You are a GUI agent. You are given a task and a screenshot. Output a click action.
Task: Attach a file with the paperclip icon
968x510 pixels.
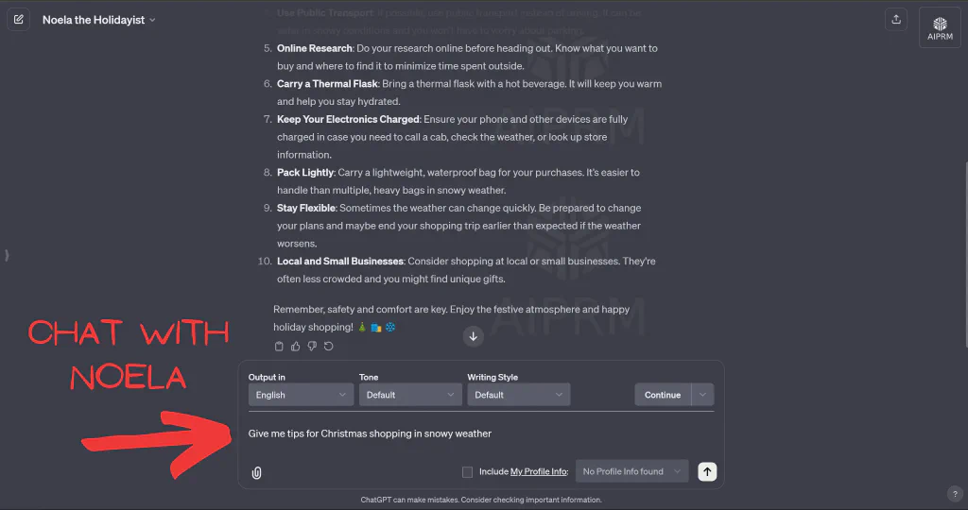point(257,473)
